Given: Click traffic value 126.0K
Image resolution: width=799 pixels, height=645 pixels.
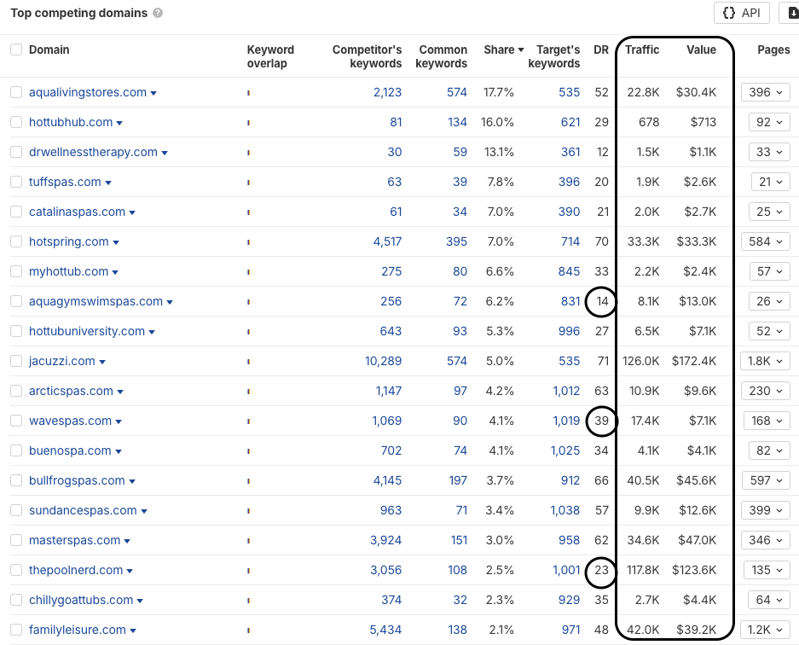Looking at the screenshot, I should (641, 361).
